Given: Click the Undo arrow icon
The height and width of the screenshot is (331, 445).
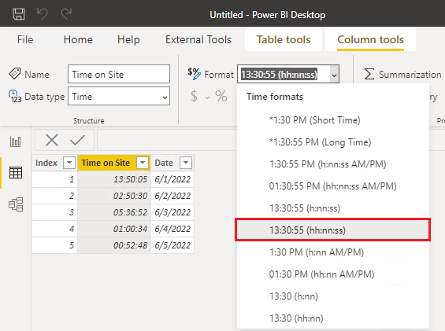Looking at the screenshot, I should pyautogui.click(x=43, y=14).
